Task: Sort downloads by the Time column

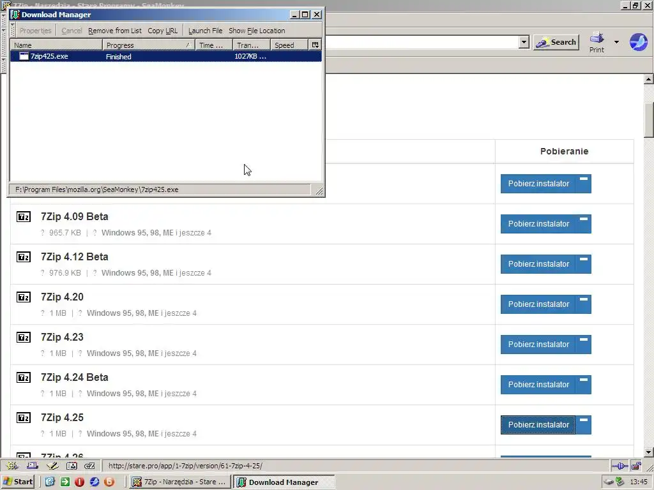Action: 213,45
